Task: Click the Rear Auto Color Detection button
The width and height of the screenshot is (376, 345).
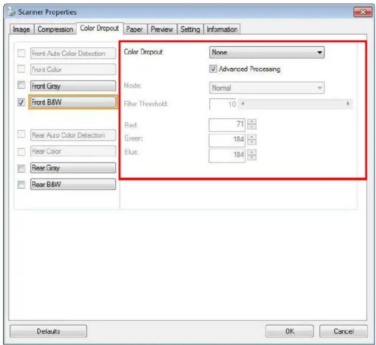Action: [73, 135]
